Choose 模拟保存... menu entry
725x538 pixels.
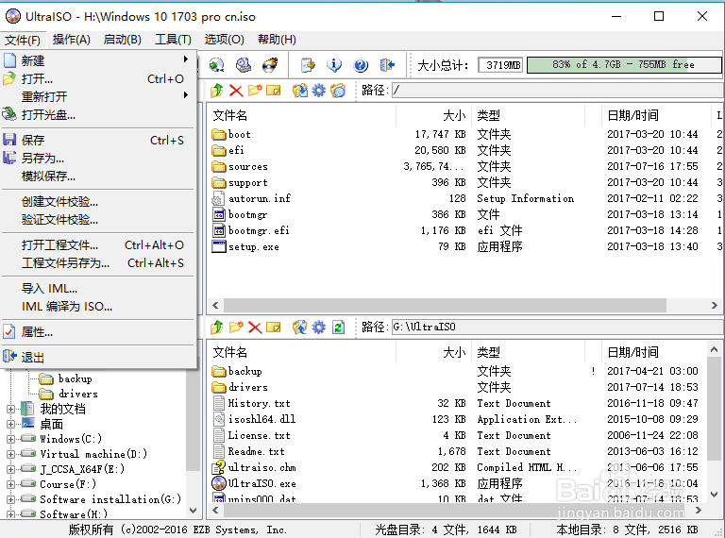pyautogui.click(x=97, y=177)
